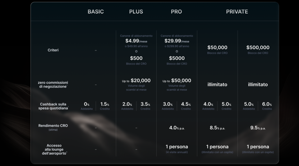Click the $5000 Blocco del CRO amount
This screenshot has width=299, height=166.
point(176,58)
